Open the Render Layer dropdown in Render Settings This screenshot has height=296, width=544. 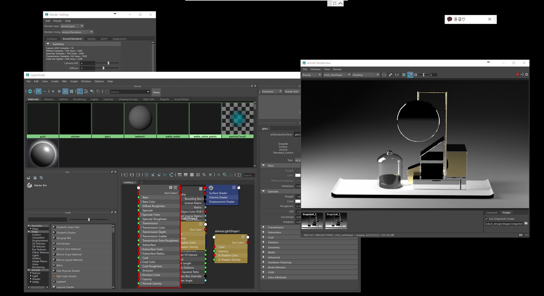[x=82, y=26]
